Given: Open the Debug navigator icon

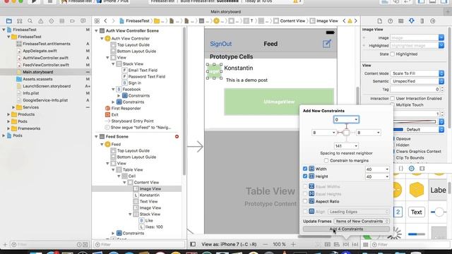Looking at the screenshot, I should [x=61, y=21].
